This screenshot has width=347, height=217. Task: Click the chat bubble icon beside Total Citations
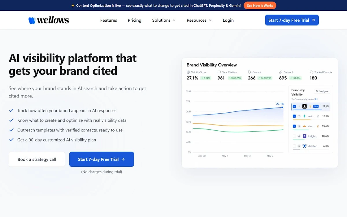(219, 72)
